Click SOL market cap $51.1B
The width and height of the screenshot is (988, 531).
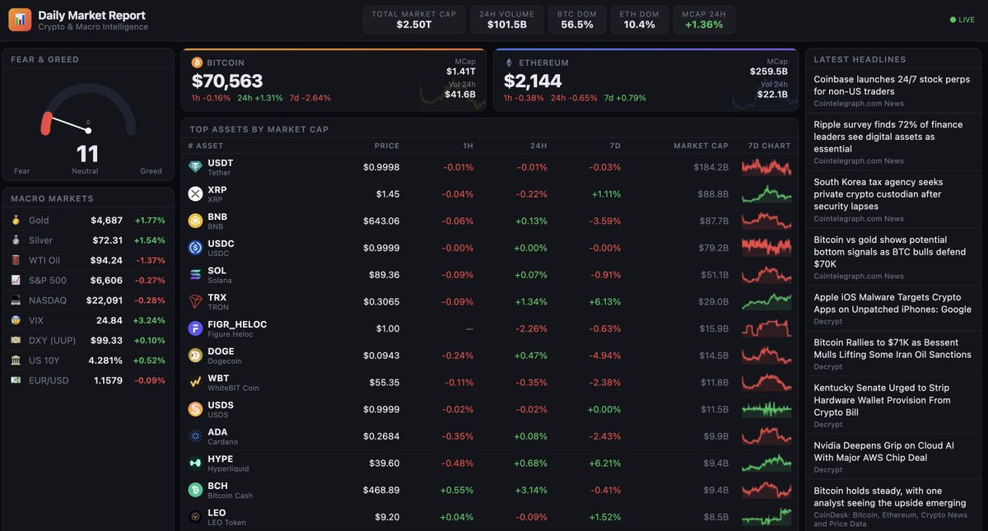point(714,275)
